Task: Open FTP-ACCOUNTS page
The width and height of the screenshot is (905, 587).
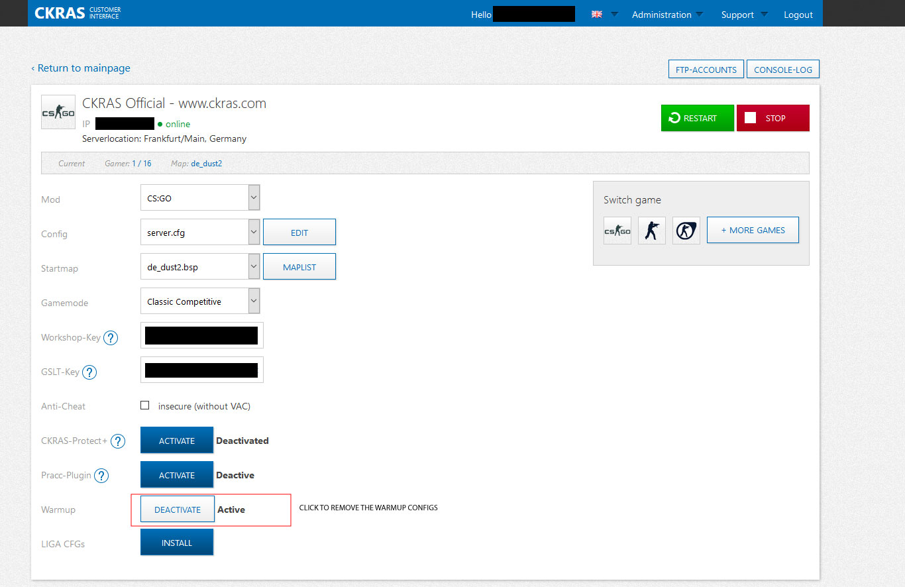Action: coord(706,69)
